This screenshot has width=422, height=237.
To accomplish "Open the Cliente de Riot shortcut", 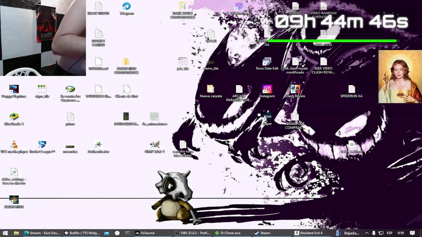I will coord(126,92).
